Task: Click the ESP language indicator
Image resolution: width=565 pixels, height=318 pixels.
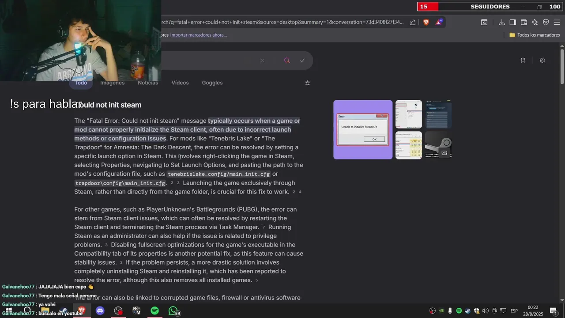Action: coord(514,311)
